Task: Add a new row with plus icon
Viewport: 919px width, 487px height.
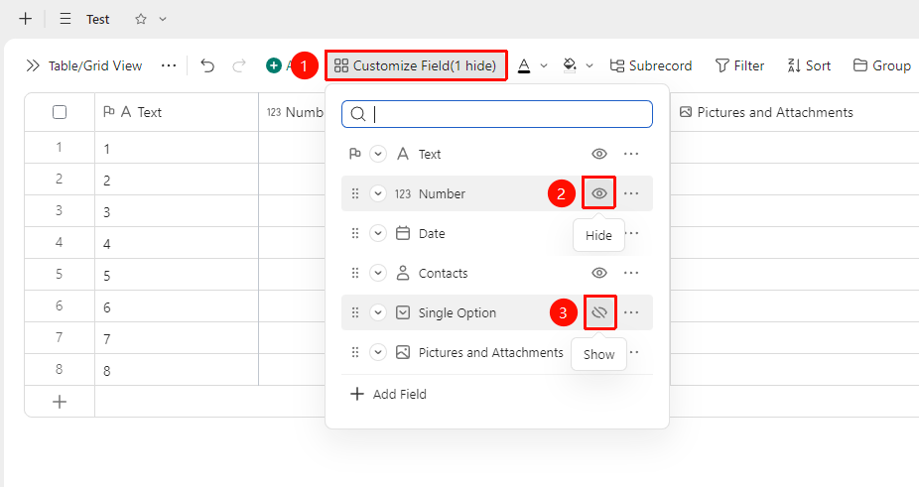Action: (x=60, y=402)
